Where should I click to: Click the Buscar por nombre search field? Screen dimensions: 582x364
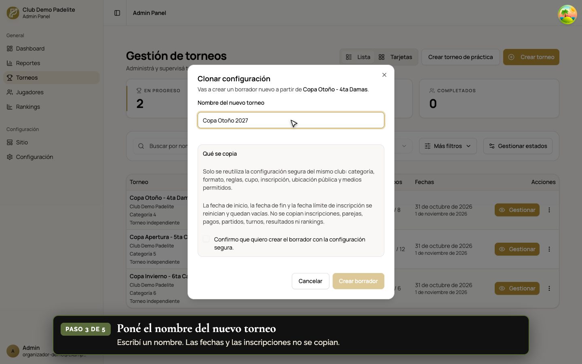click(168, 146)
